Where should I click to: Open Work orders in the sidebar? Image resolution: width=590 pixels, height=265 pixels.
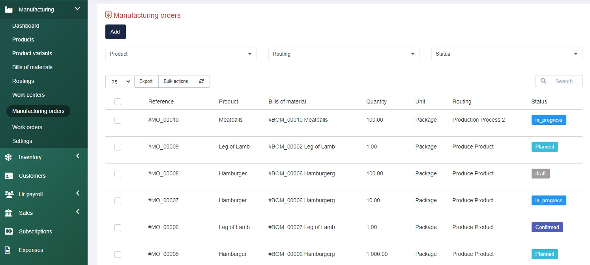tap(27, 127)
